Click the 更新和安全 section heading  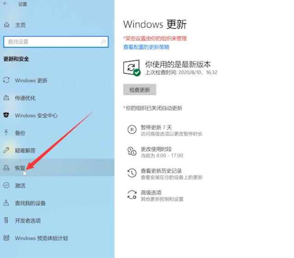16,59
